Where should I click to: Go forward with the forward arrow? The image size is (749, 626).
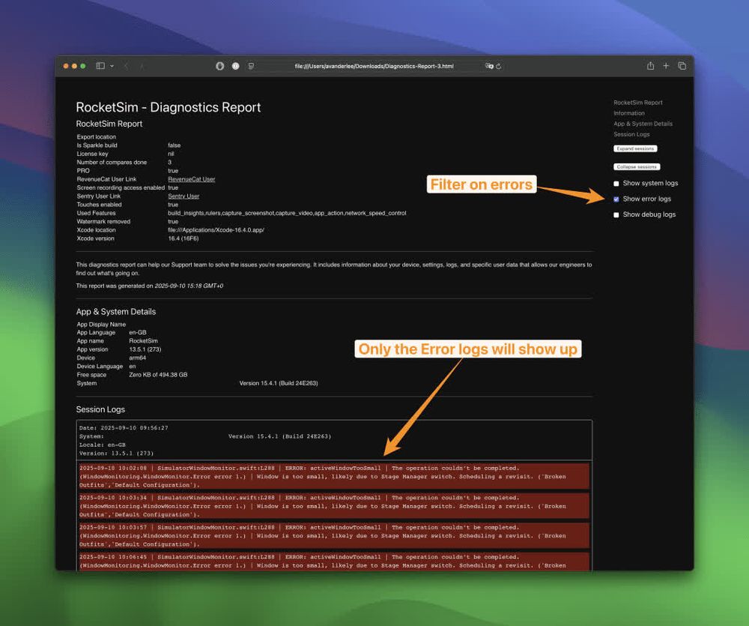(x=142, y=66)
